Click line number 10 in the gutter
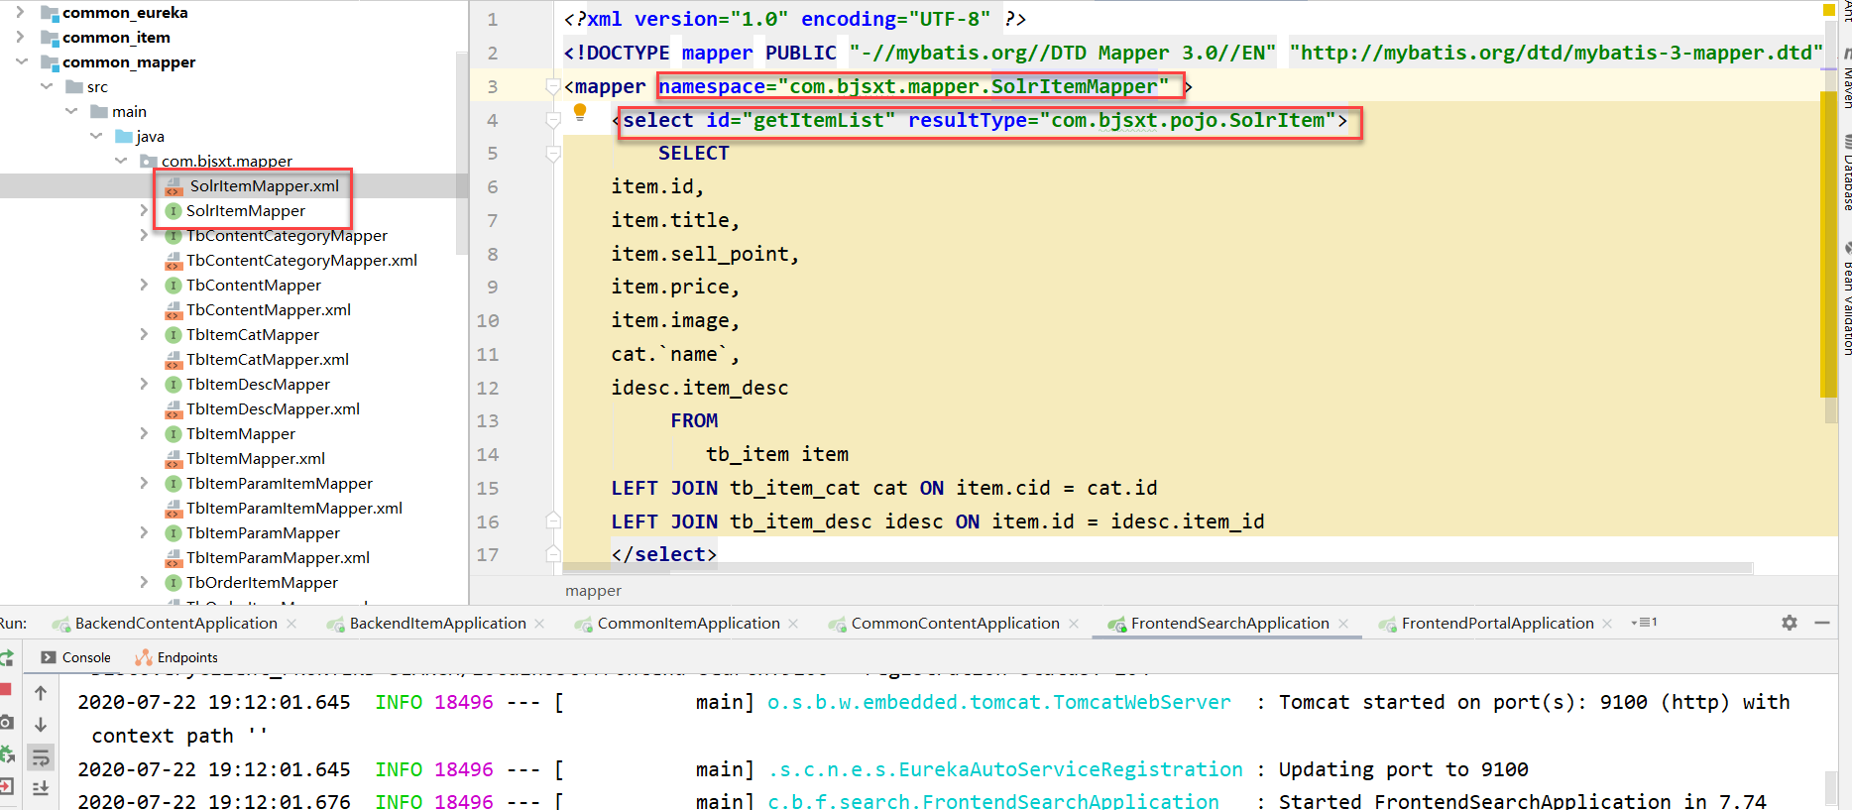The height and width of the screenshot is (810, 1852). click(488, 320)
